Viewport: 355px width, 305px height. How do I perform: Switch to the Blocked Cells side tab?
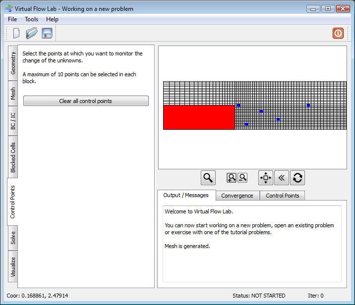click(13, 157)
